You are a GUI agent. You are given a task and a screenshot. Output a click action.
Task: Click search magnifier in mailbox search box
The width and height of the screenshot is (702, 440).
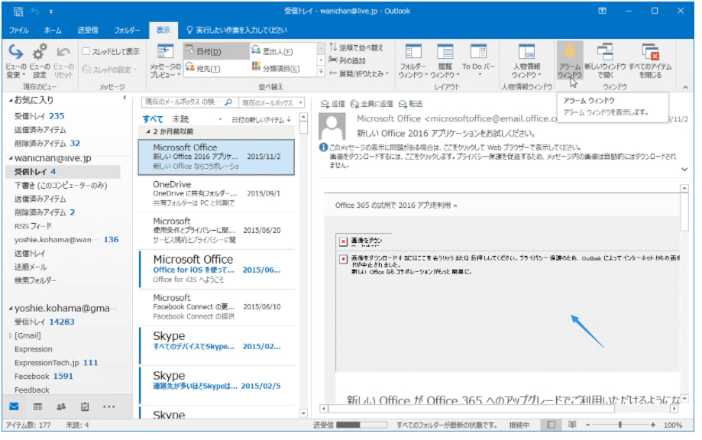pos(228,102)
